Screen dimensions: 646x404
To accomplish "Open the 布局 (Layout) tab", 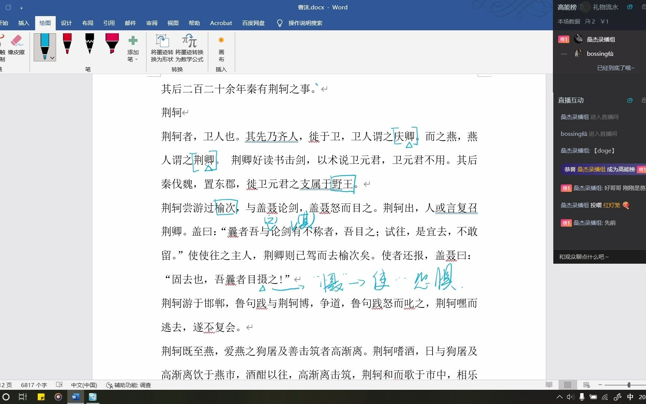I will pyautogui.click(x=88, y=23).
